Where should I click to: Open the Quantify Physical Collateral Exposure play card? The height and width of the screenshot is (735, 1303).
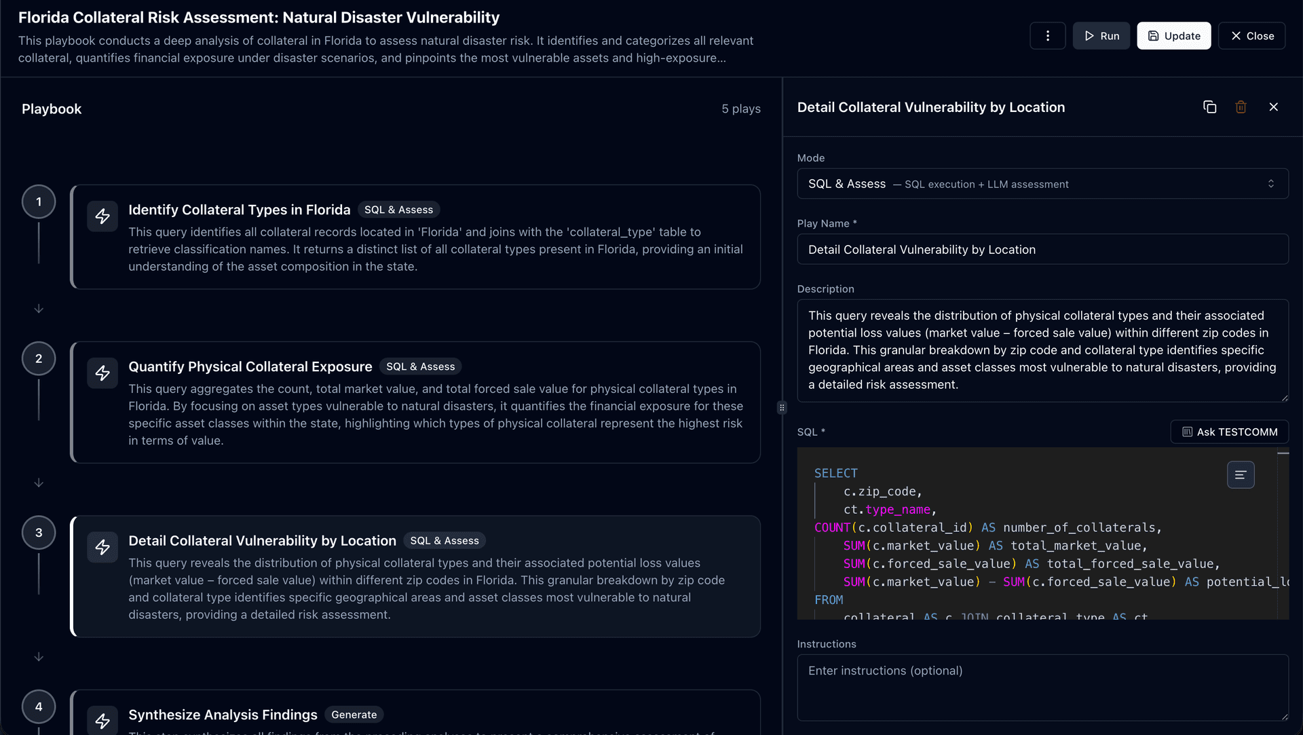[x=415, y=402]
